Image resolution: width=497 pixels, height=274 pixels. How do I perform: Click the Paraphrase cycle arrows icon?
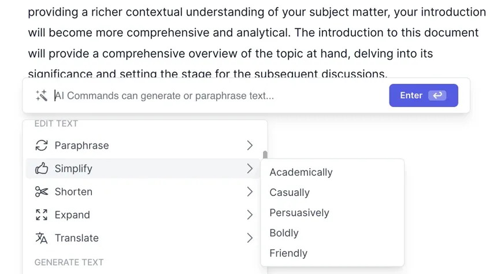click(x=41, y=146)
